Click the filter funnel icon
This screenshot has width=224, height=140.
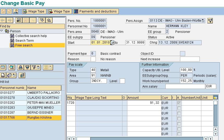pos(27,68)
